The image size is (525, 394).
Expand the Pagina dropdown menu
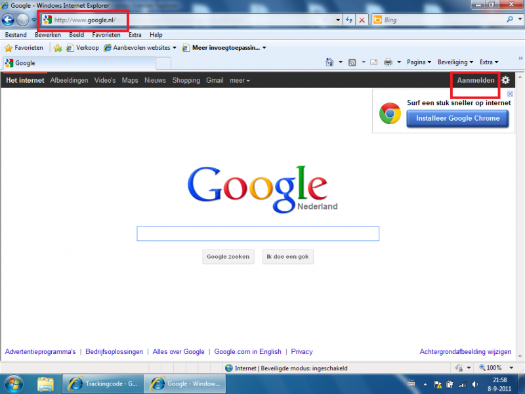coord(419,62)
